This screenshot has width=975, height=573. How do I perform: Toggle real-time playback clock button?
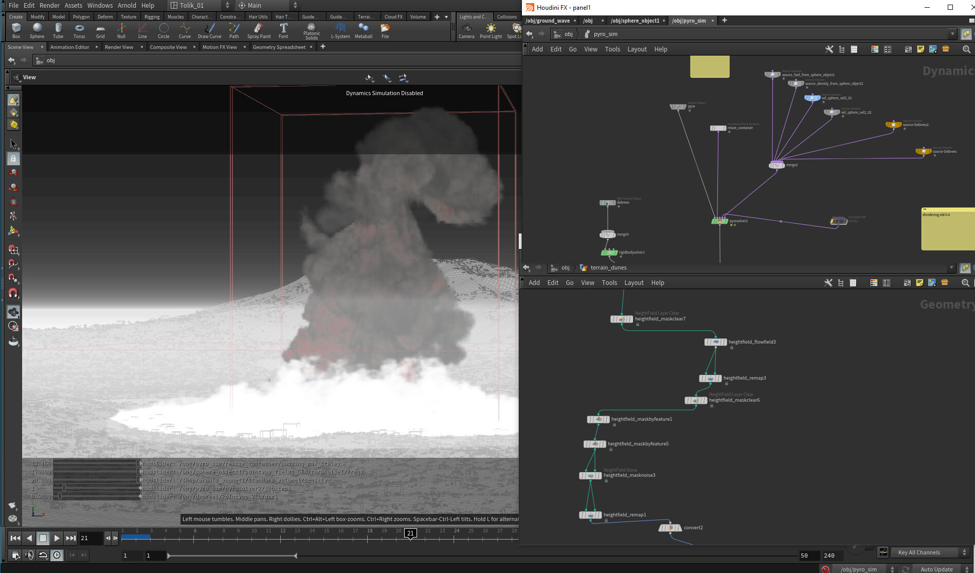pos(57,555)
